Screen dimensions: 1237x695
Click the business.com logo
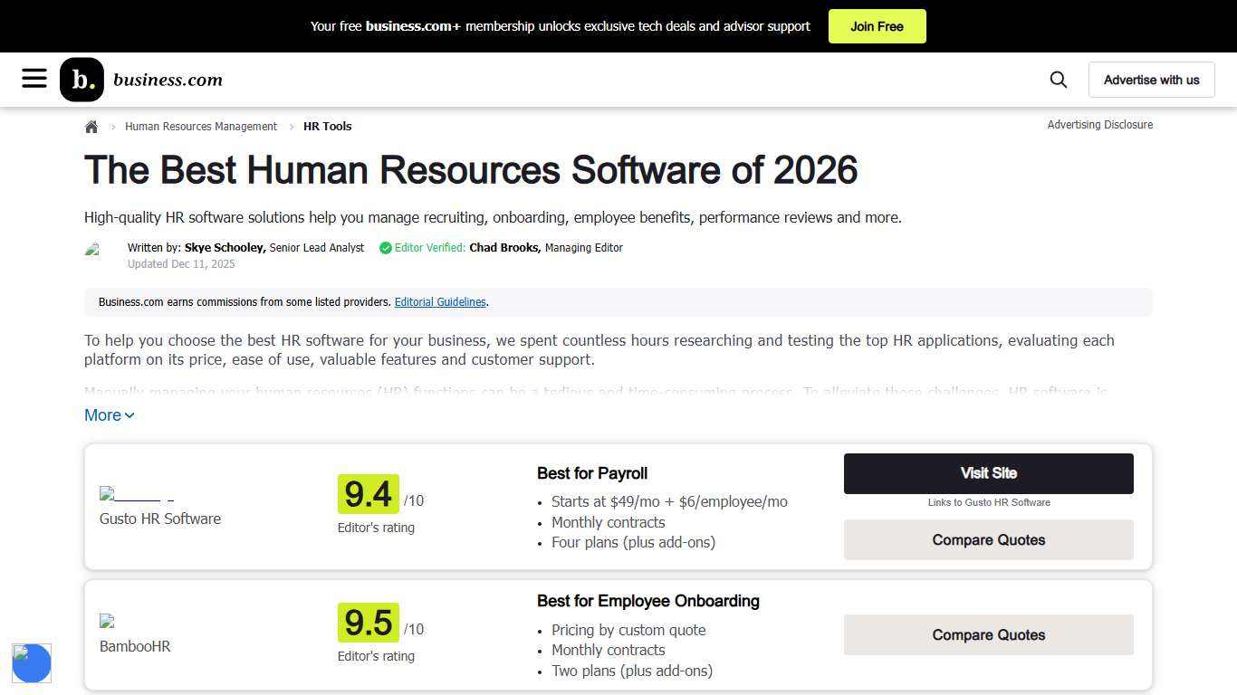click(140, 79)
